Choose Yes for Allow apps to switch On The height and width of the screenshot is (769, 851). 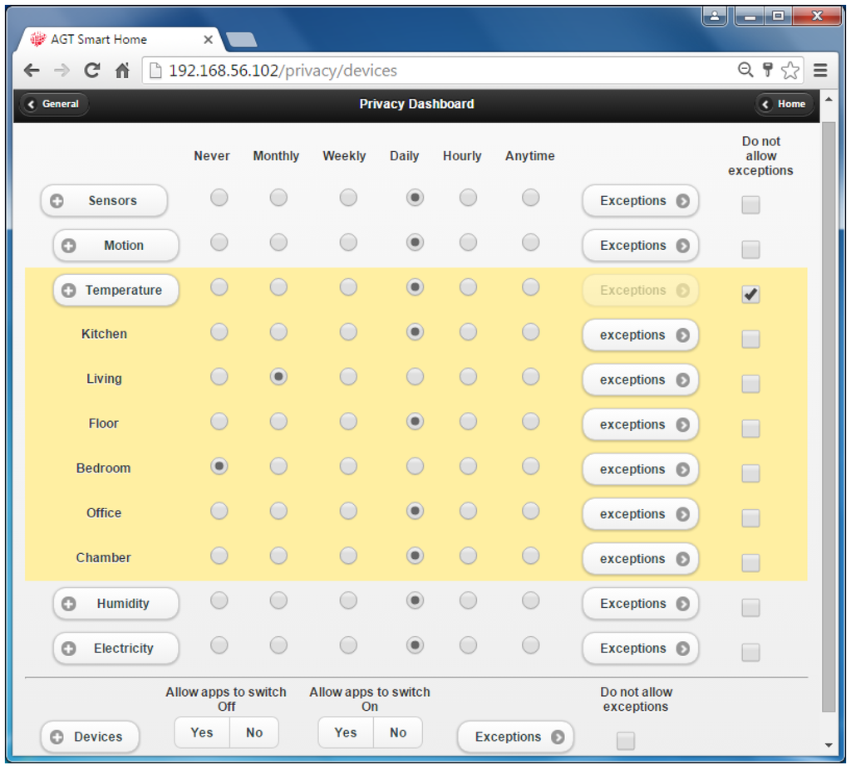346,732
